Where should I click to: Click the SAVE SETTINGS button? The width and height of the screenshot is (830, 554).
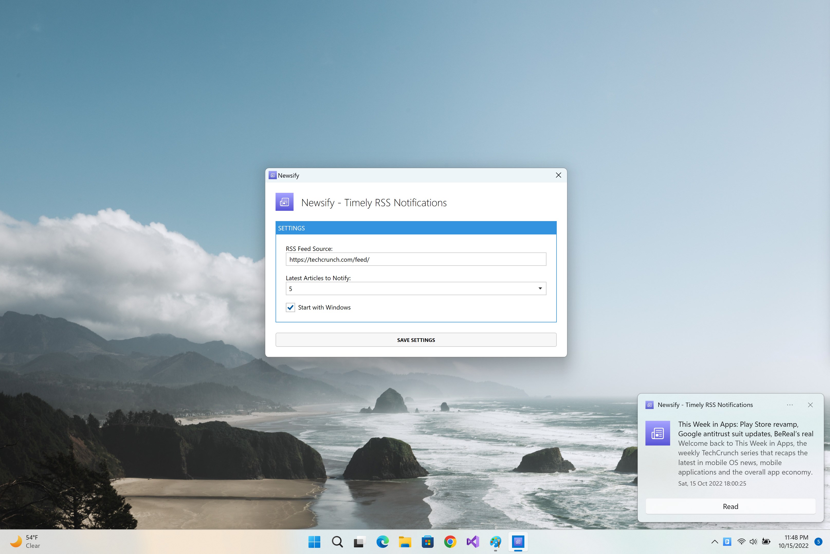tap(416, 340)
